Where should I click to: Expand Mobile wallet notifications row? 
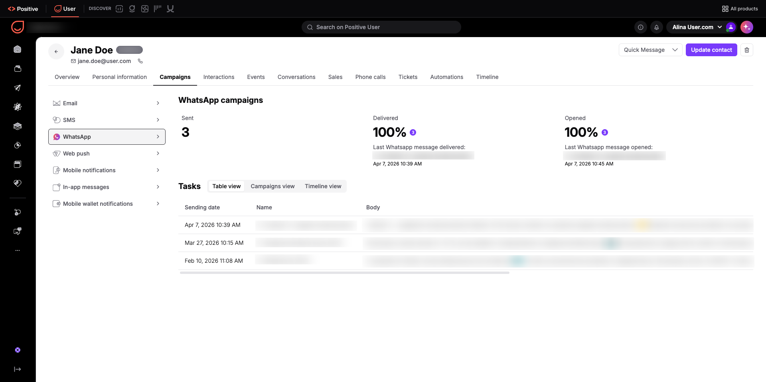107,204
